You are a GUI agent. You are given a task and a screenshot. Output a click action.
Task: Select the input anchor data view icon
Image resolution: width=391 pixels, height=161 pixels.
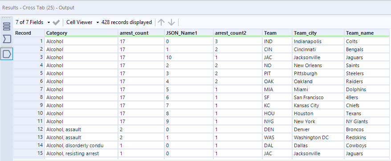pyautogui.click(x=7, y=39)
